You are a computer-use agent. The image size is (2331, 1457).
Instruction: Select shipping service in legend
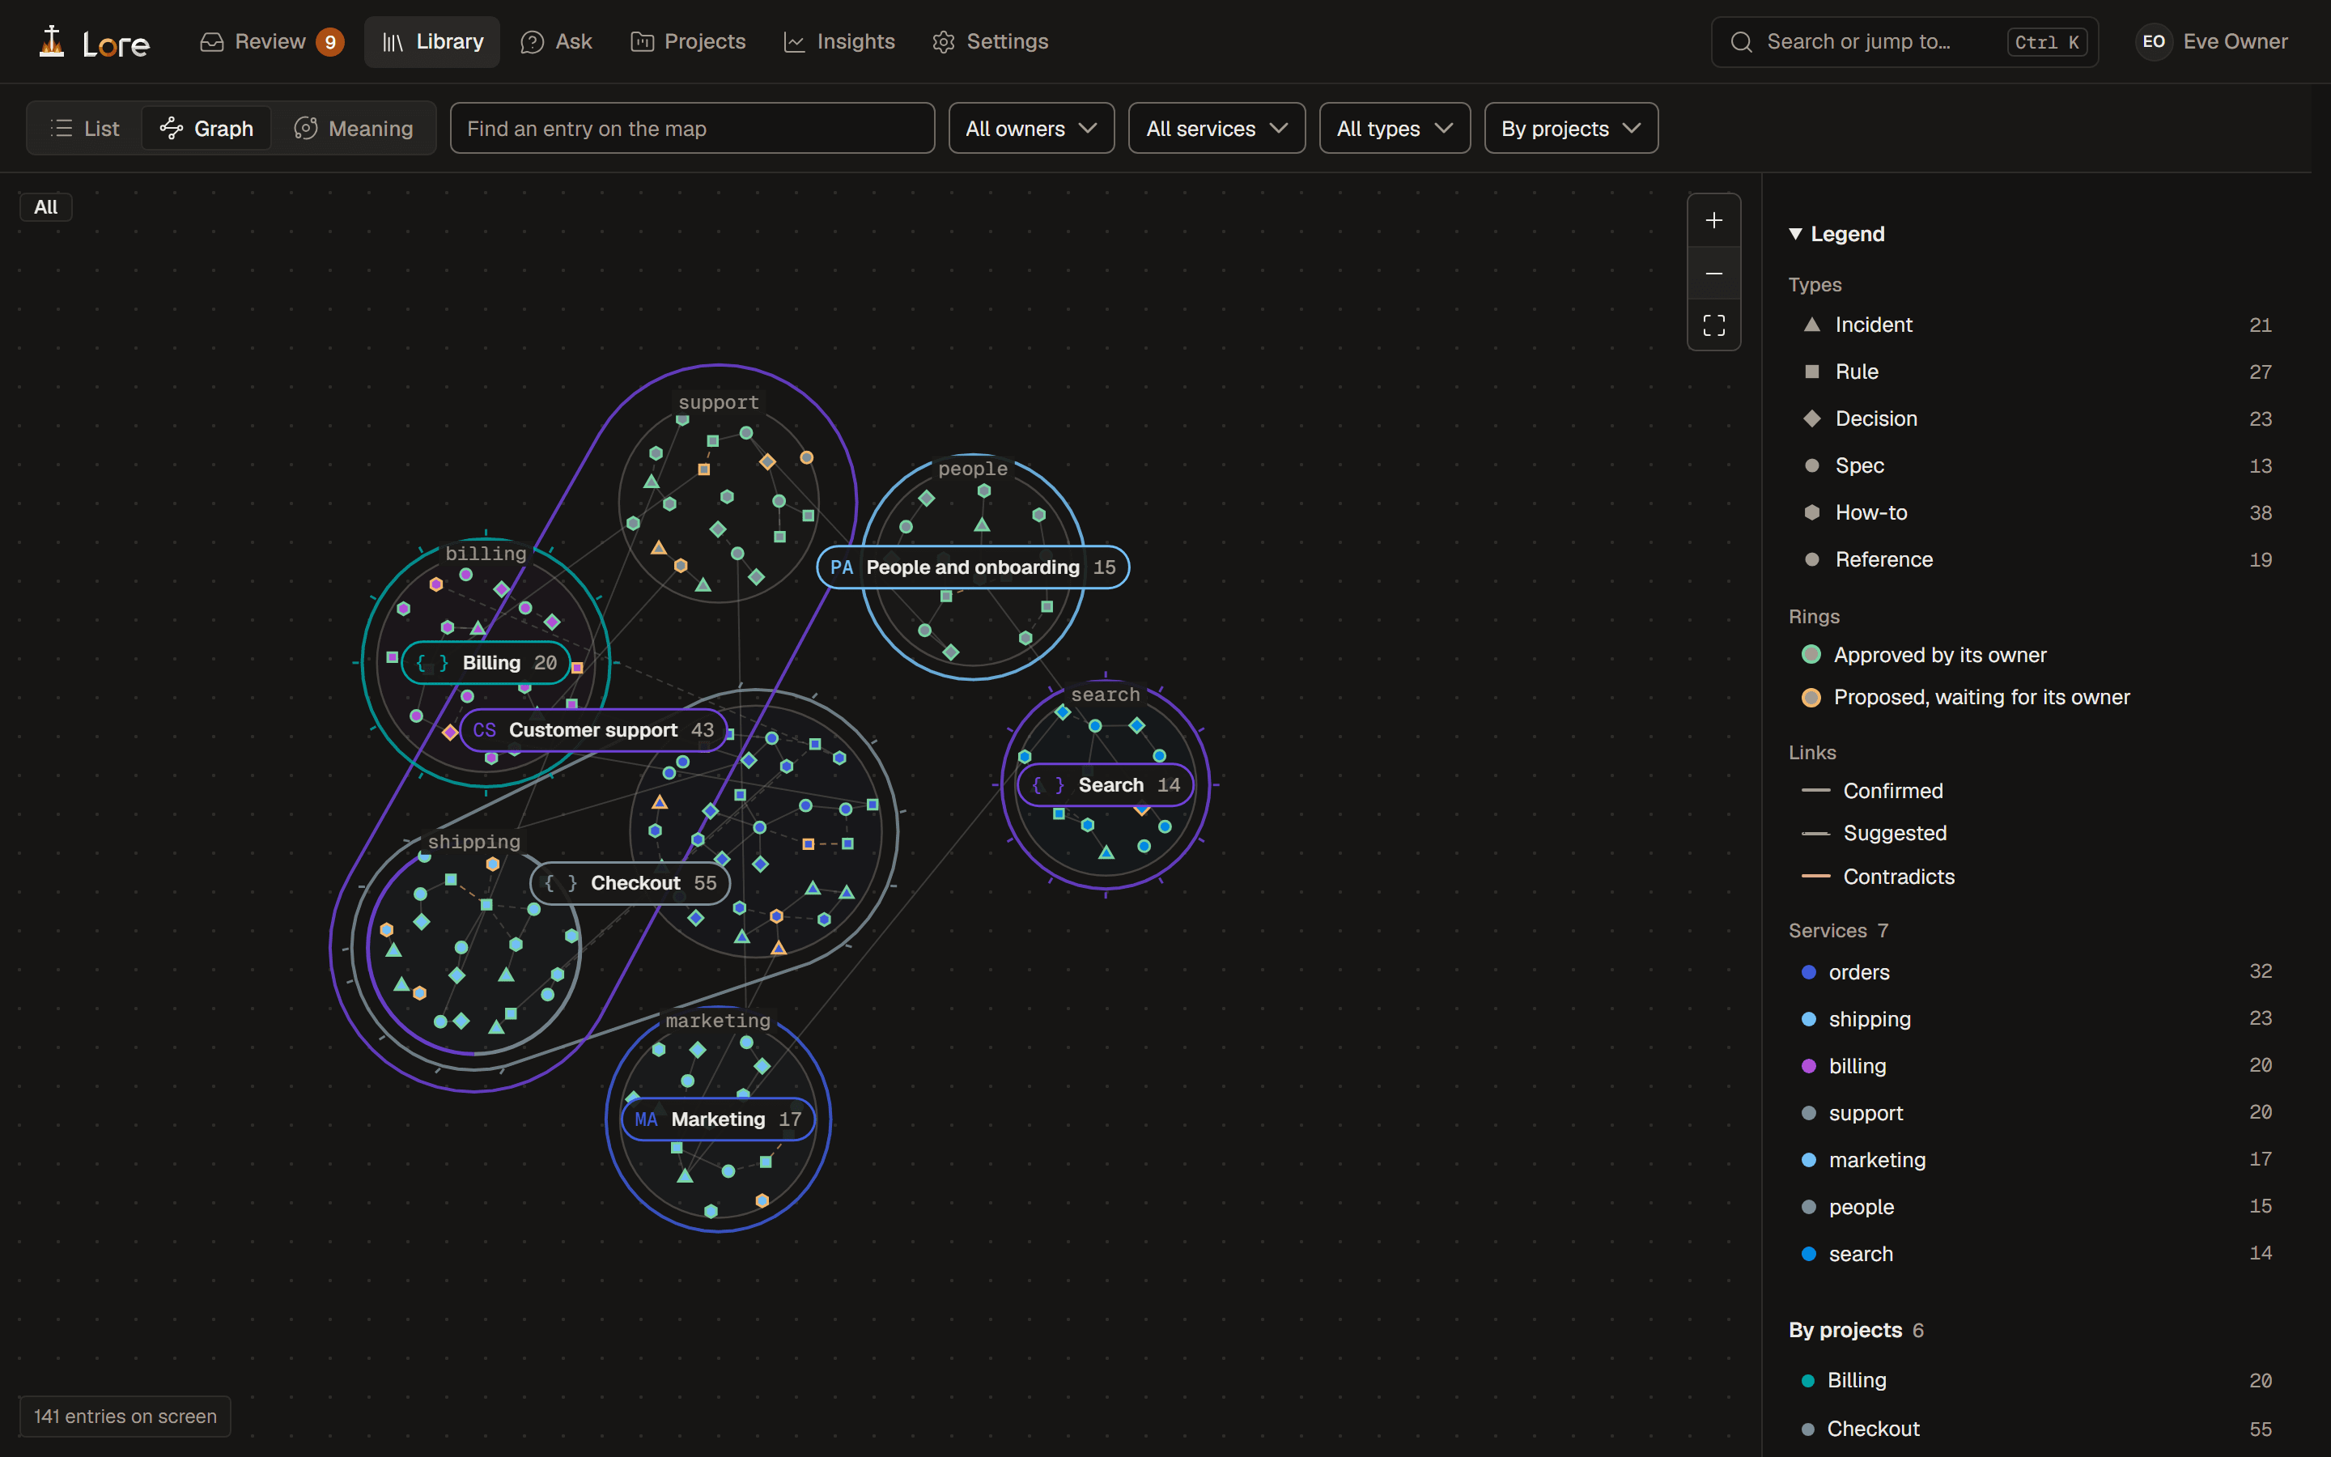pos(2036,1020)
